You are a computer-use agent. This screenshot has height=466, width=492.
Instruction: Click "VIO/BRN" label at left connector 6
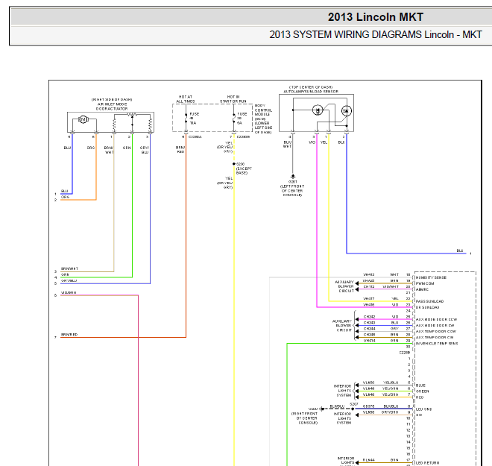click(69, 293)
